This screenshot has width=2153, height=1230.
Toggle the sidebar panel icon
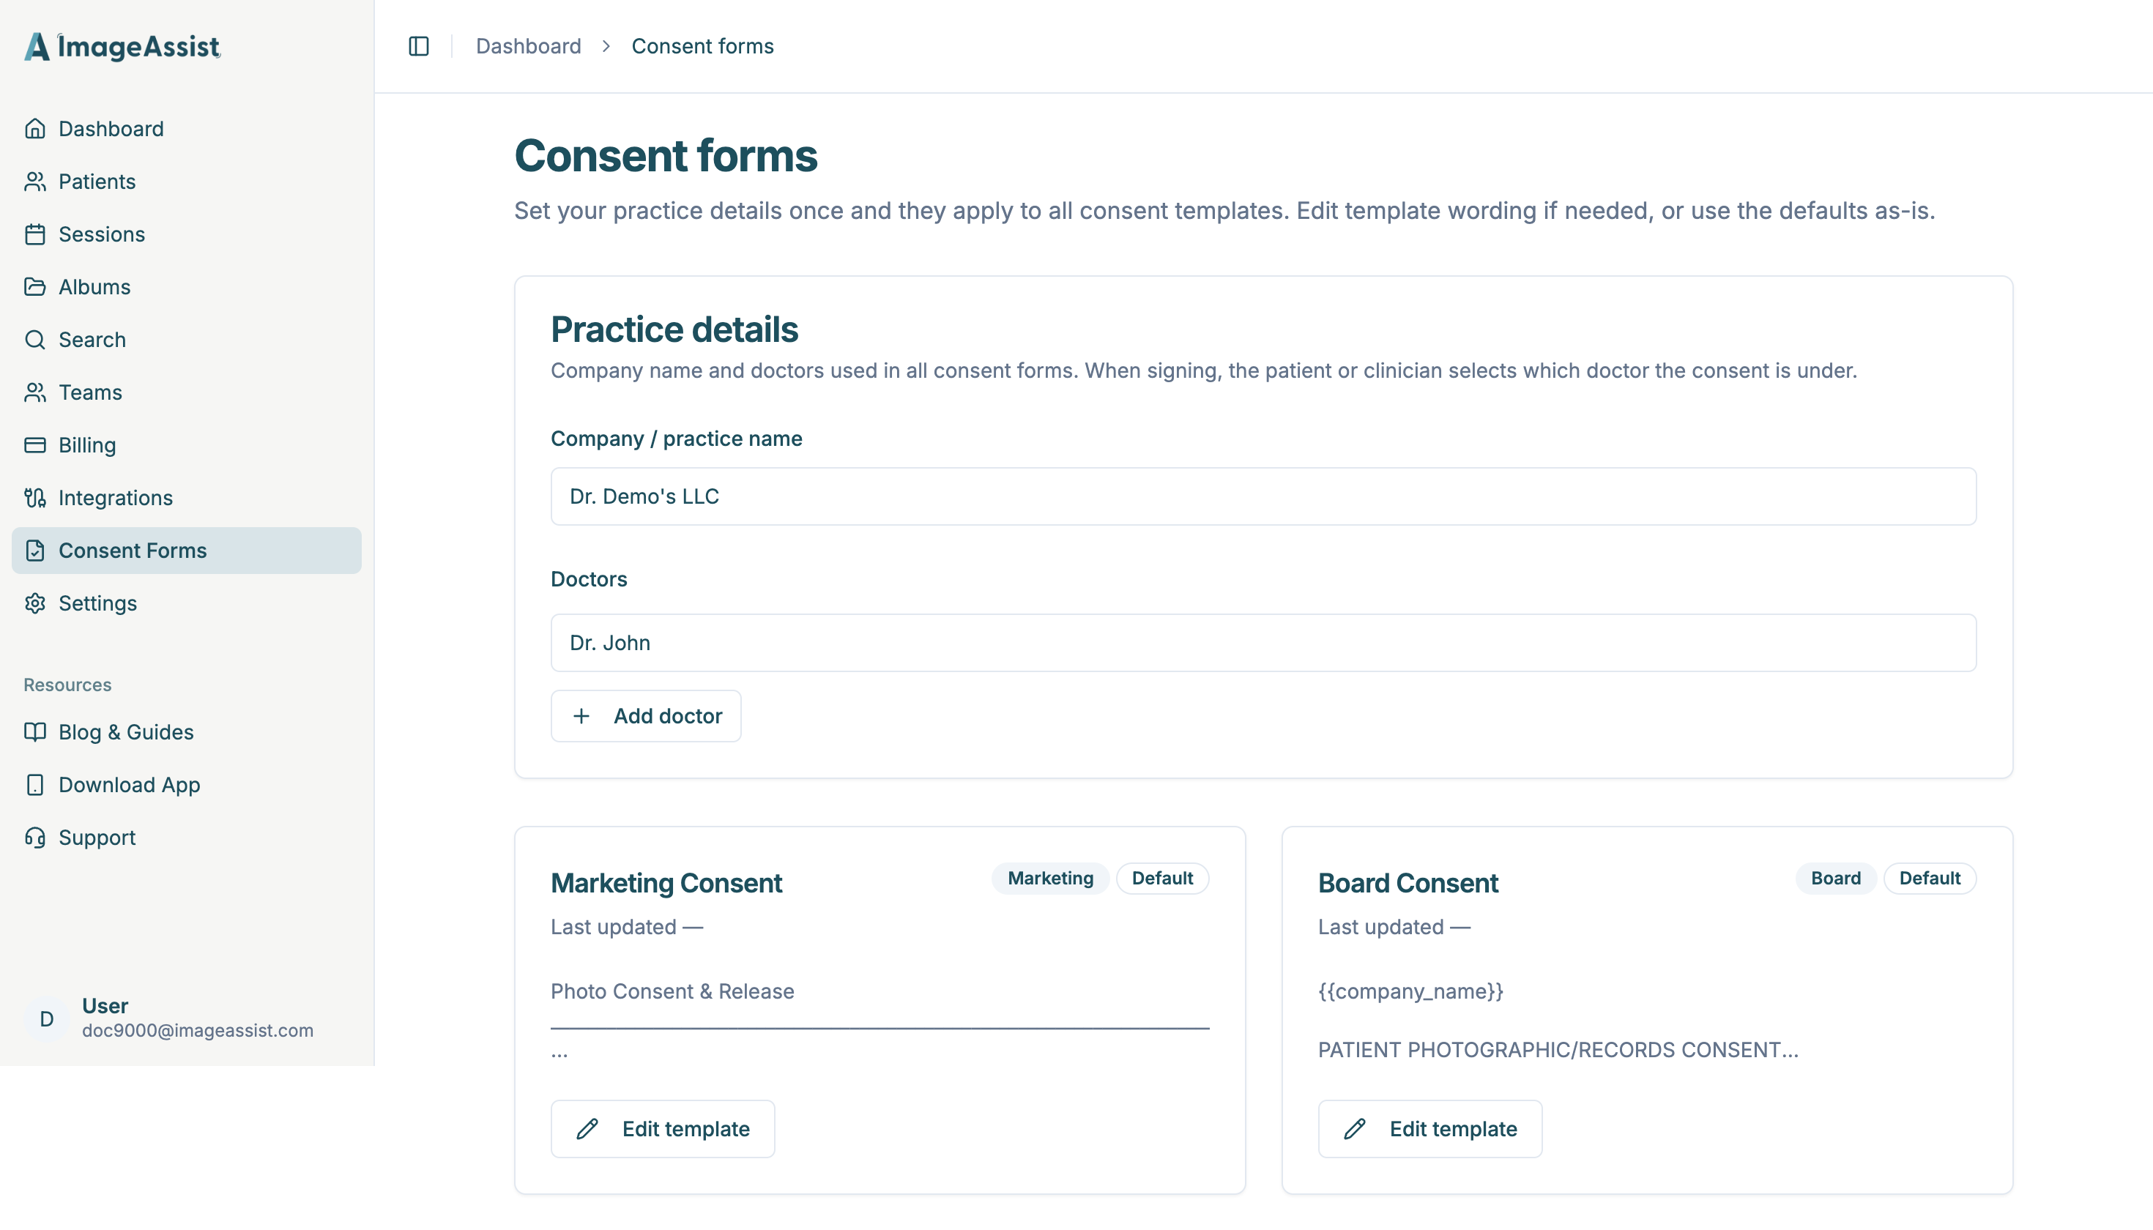pyautogui.click(x=418, y=45)
